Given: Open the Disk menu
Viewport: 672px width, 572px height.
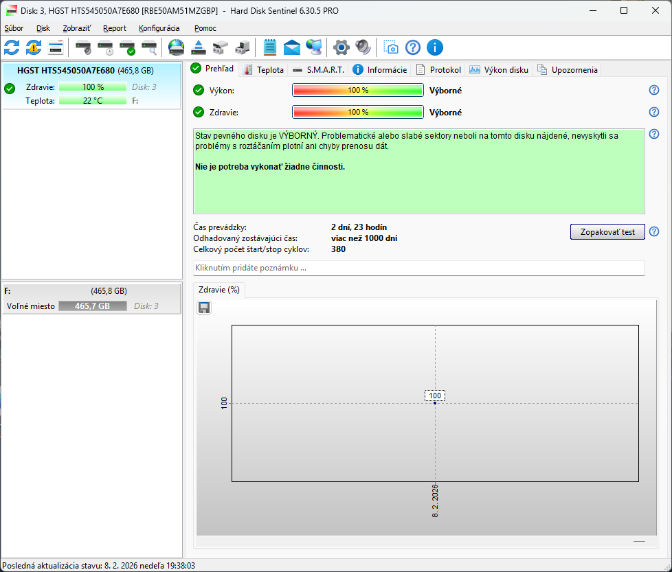Looking at the screenshot, I should pyautogui.click(x=43, y=28).
